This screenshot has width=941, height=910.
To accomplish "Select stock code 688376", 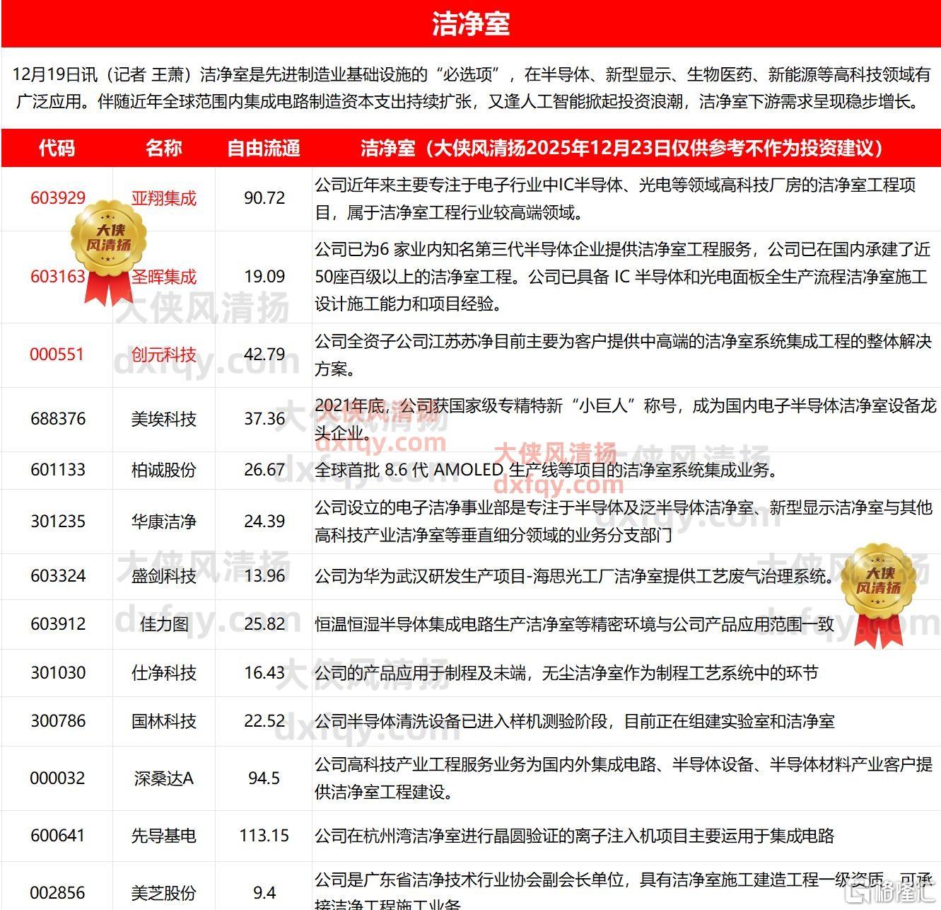I will pos(58,419).
